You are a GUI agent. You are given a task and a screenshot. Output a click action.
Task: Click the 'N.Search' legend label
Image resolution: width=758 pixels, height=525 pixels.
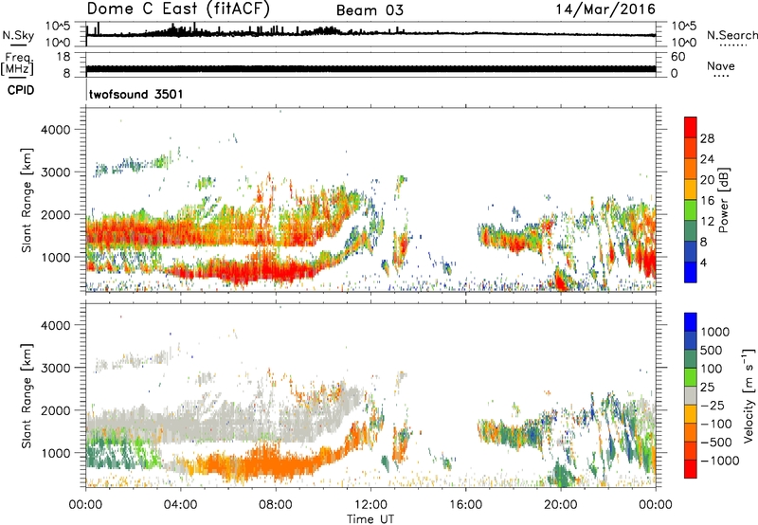pos(732,35)
